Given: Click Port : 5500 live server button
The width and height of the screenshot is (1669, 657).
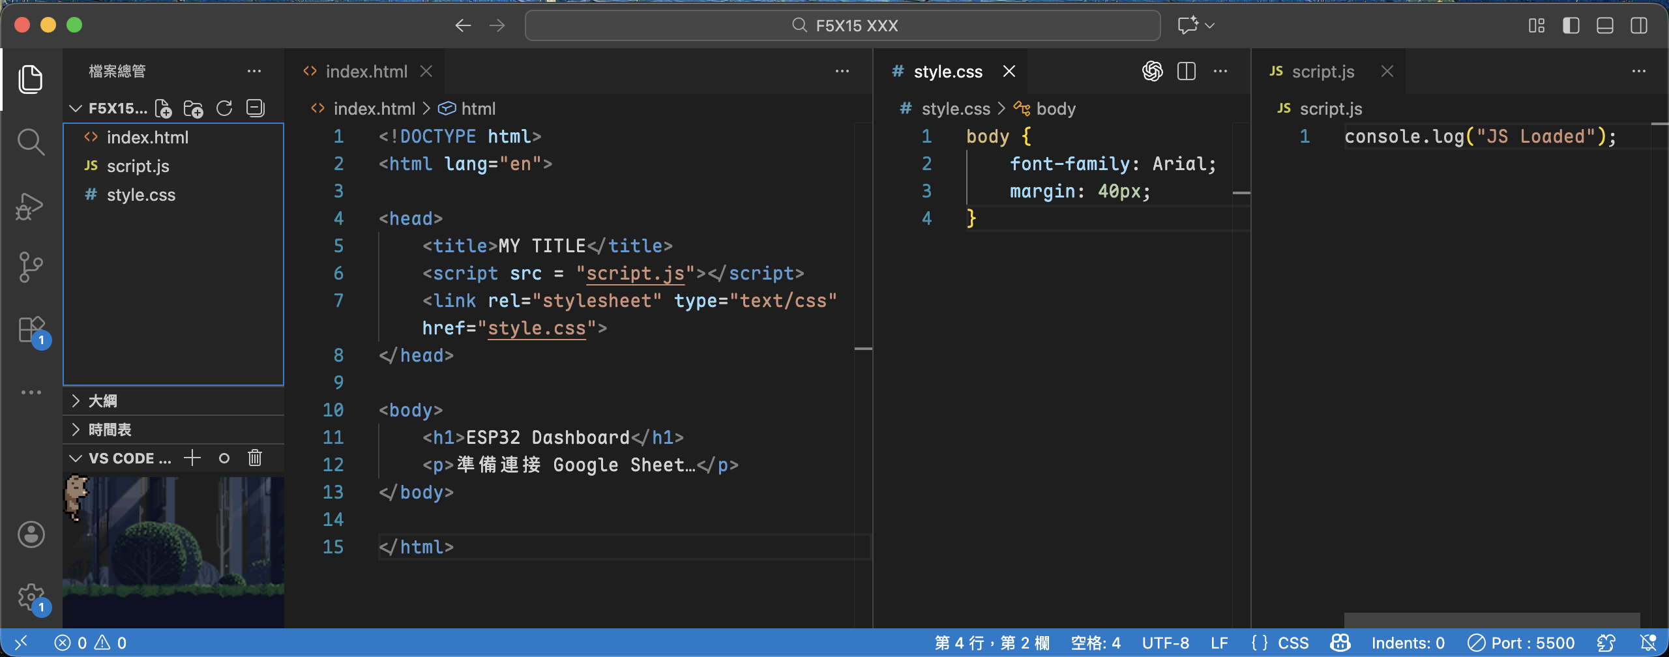Looking at the screenshot, I should pyautogui.click(x=1521, y=643).
